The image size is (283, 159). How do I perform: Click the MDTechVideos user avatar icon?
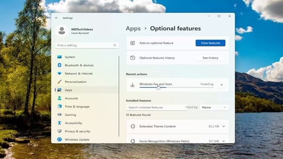[62, 30]
